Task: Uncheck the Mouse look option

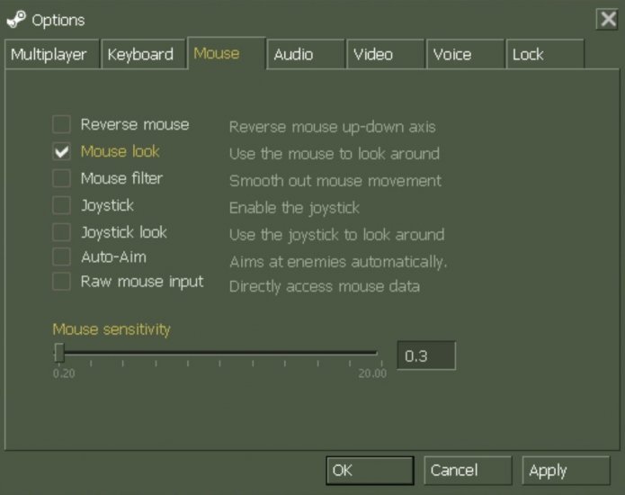Action: 61,152
